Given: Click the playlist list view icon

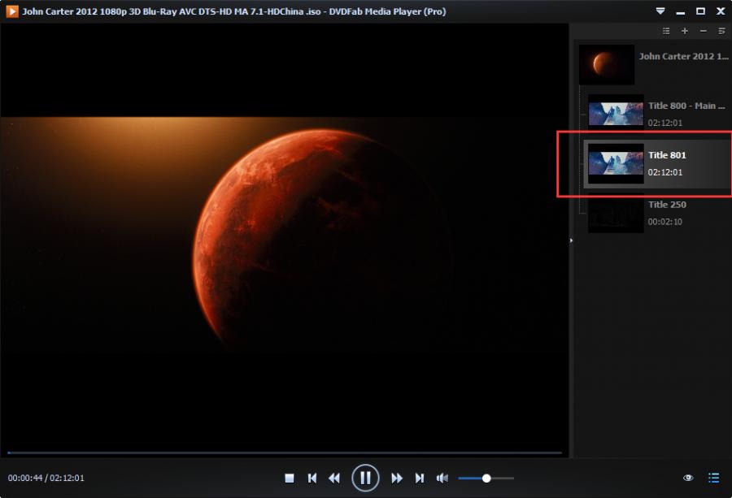Looking at the screenshot, I should click(x=666, y=31).
